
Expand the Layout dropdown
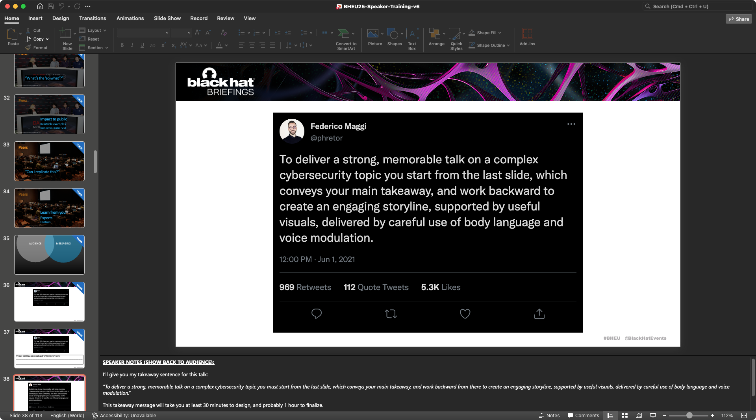click(x=93, y=30)
